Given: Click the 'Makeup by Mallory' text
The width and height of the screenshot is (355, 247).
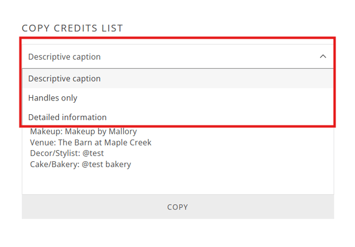Looking at the screenshot, I should (101, 132).
